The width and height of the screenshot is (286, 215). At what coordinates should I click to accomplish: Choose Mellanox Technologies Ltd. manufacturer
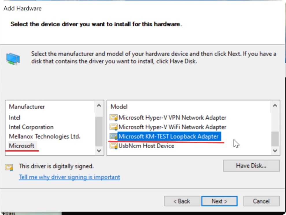click(45, 136)
